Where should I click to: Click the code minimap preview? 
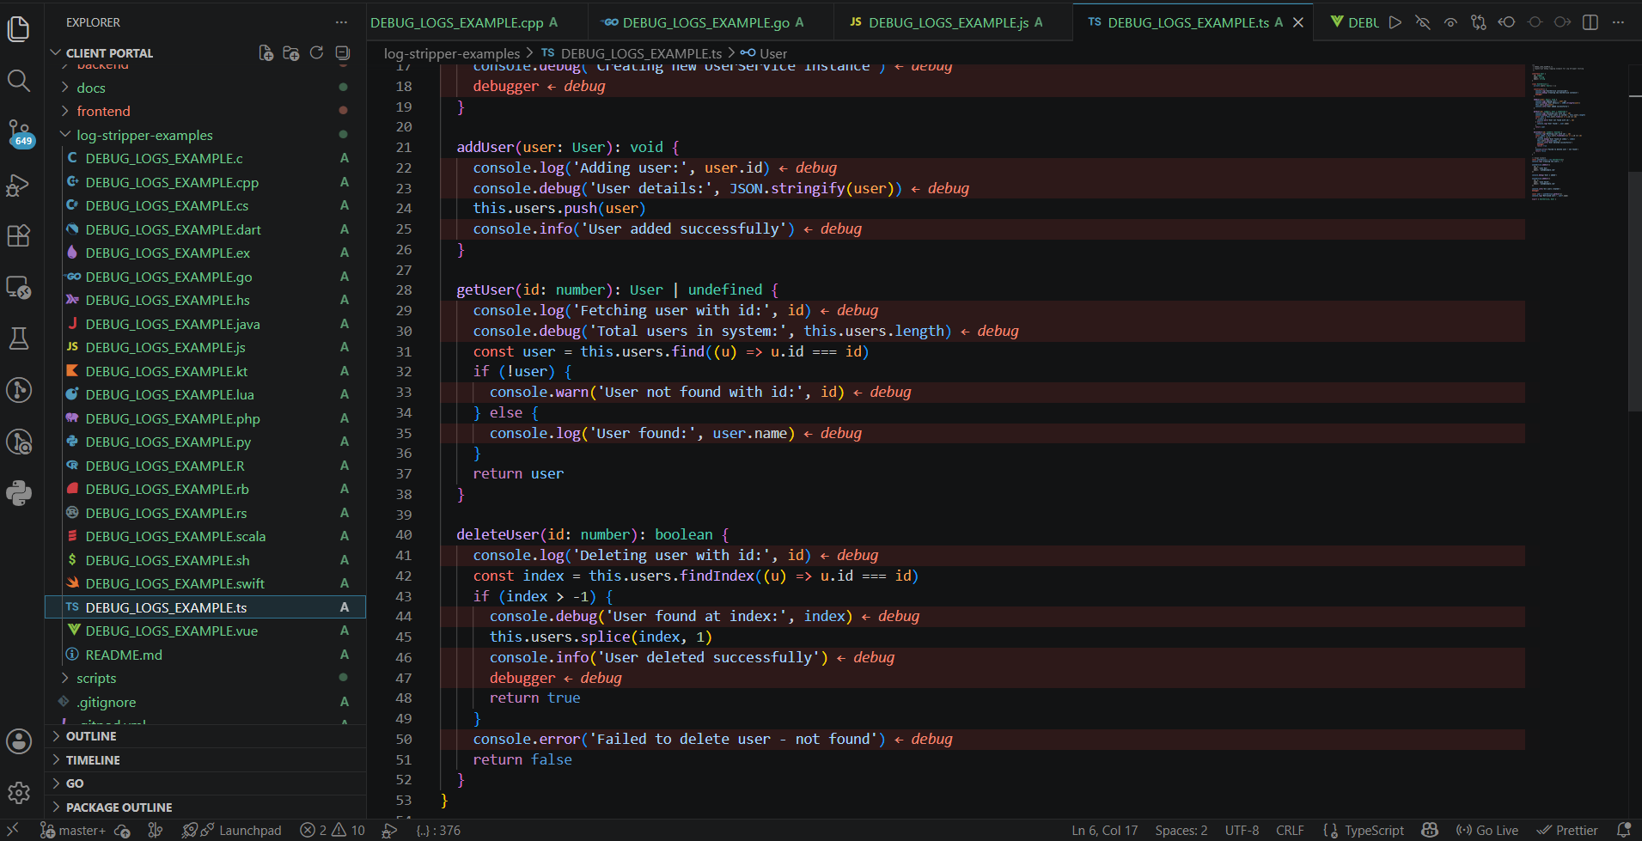1561,131
